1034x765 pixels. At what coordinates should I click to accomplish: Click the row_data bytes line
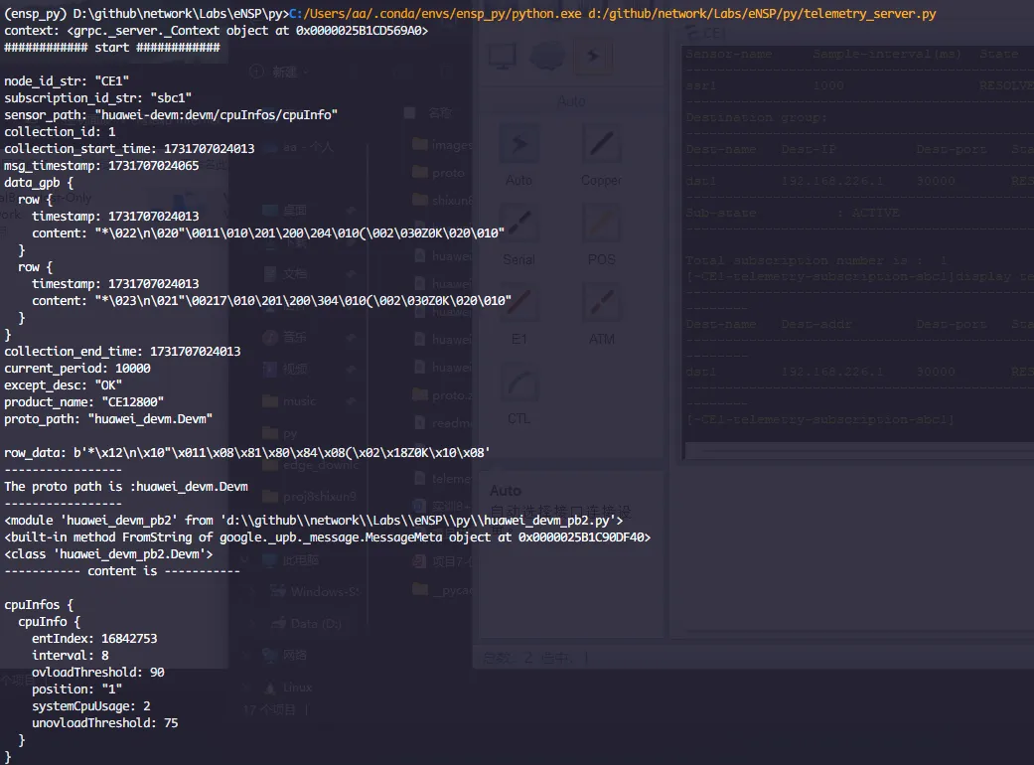point(247,453)
